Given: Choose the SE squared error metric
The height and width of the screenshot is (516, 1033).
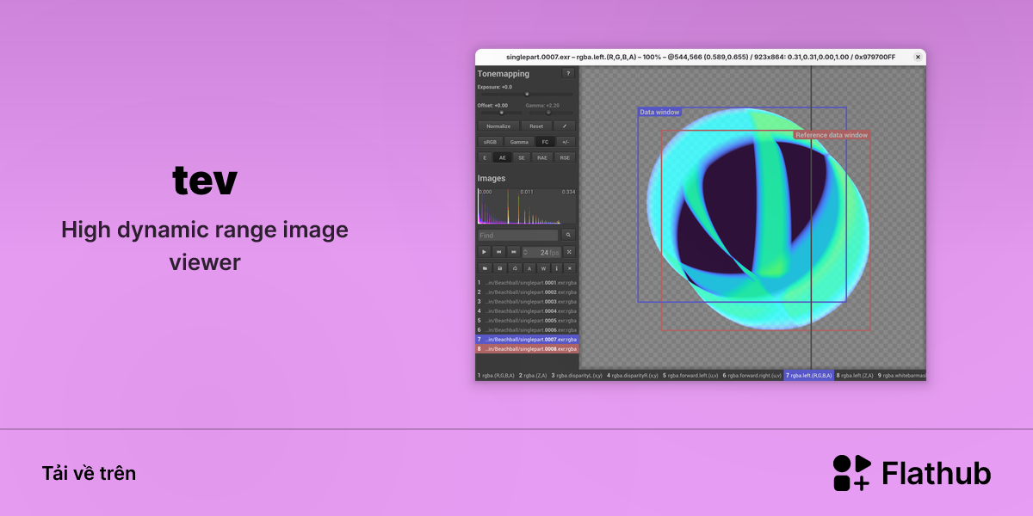Looking at the screenshot, I should point(522,157).
